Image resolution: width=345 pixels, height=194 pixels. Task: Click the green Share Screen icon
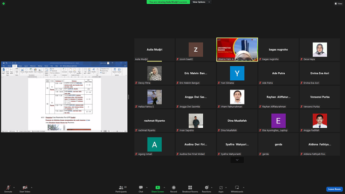pyautogui.click(x=158, y=188)
